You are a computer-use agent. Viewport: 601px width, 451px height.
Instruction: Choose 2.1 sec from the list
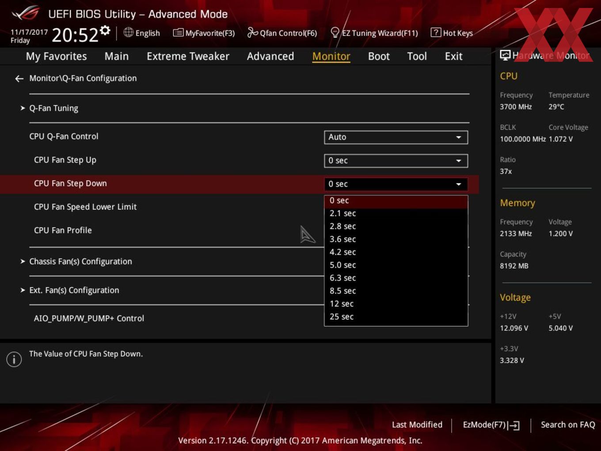click(396, 214)
